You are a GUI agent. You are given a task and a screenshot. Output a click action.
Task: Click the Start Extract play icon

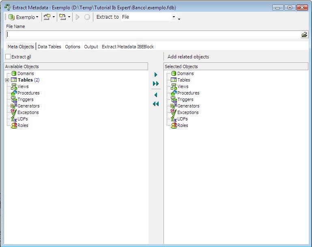pos(77,17)
